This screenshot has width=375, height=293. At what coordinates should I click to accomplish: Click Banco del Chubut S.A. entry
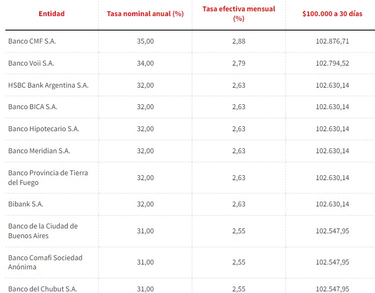click(42, 289)
